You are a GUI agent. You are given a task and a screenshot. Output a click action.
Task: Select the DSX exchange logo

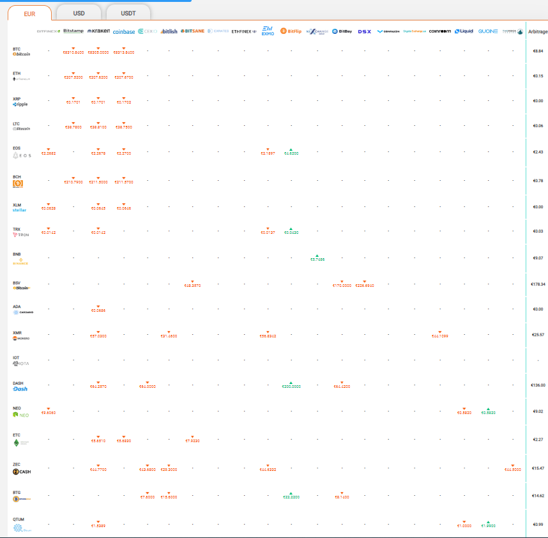(365, 31)
